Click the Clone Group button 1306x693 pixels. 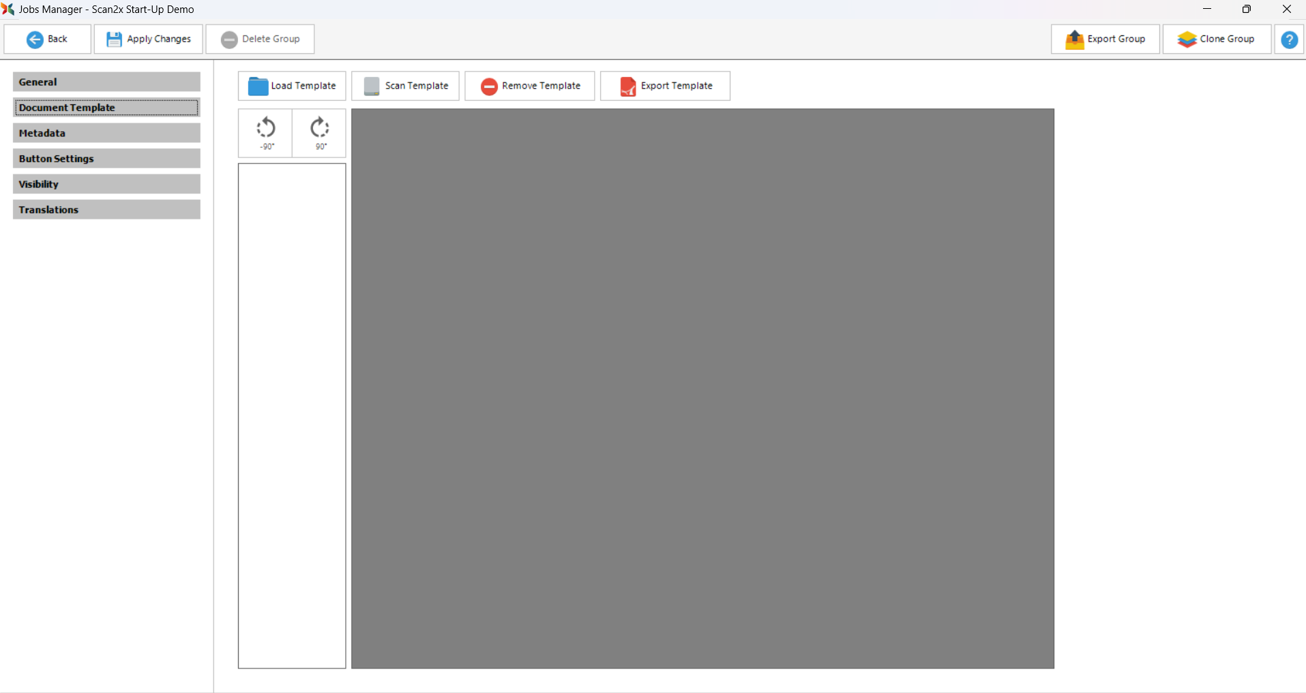[1217, 40]
